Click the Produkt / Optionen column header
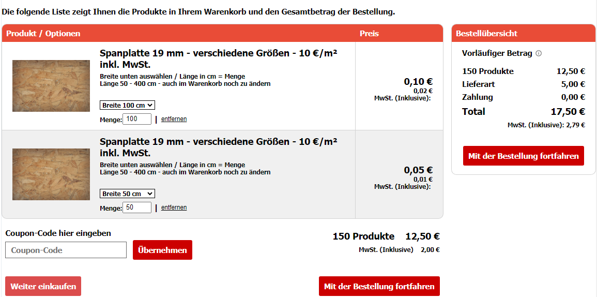The height and width of the screenshot is (297, 597). [43, 34]
